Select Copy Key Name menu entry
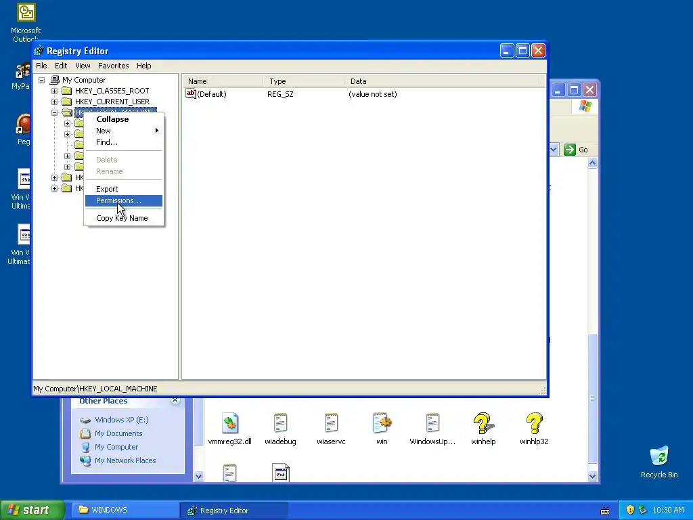693x520 pixels. click(124, 219)
